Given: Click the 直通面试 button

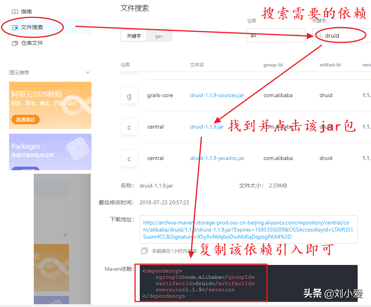Looking at the screenshot, I should tap(25, 119).
